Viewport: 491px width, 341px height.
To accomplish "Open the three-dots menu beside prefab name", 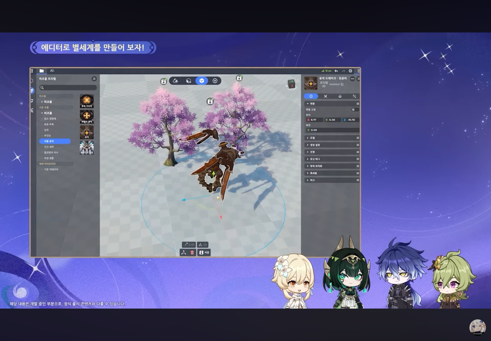I will (x=353, y=79).
